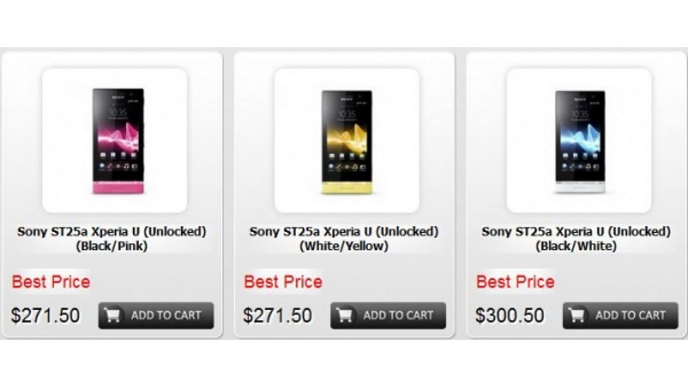Click Best Price label on Black/White card
The width and height of the screenshot is (688, 387).
tap(514, 282)
